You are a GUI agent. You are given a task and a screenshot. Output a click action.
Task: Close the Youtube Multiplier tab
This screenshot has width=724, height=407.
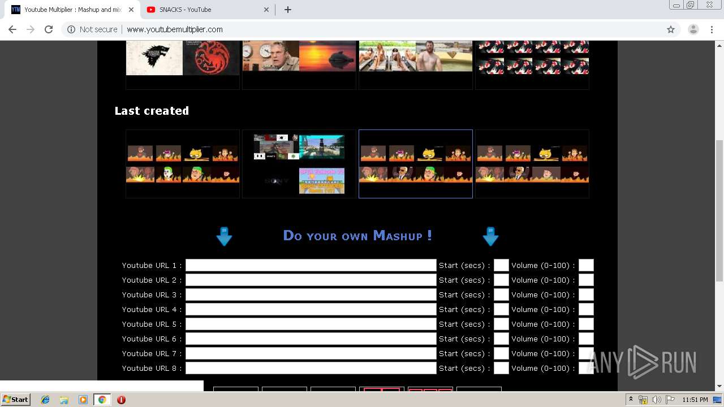(131, 10)
